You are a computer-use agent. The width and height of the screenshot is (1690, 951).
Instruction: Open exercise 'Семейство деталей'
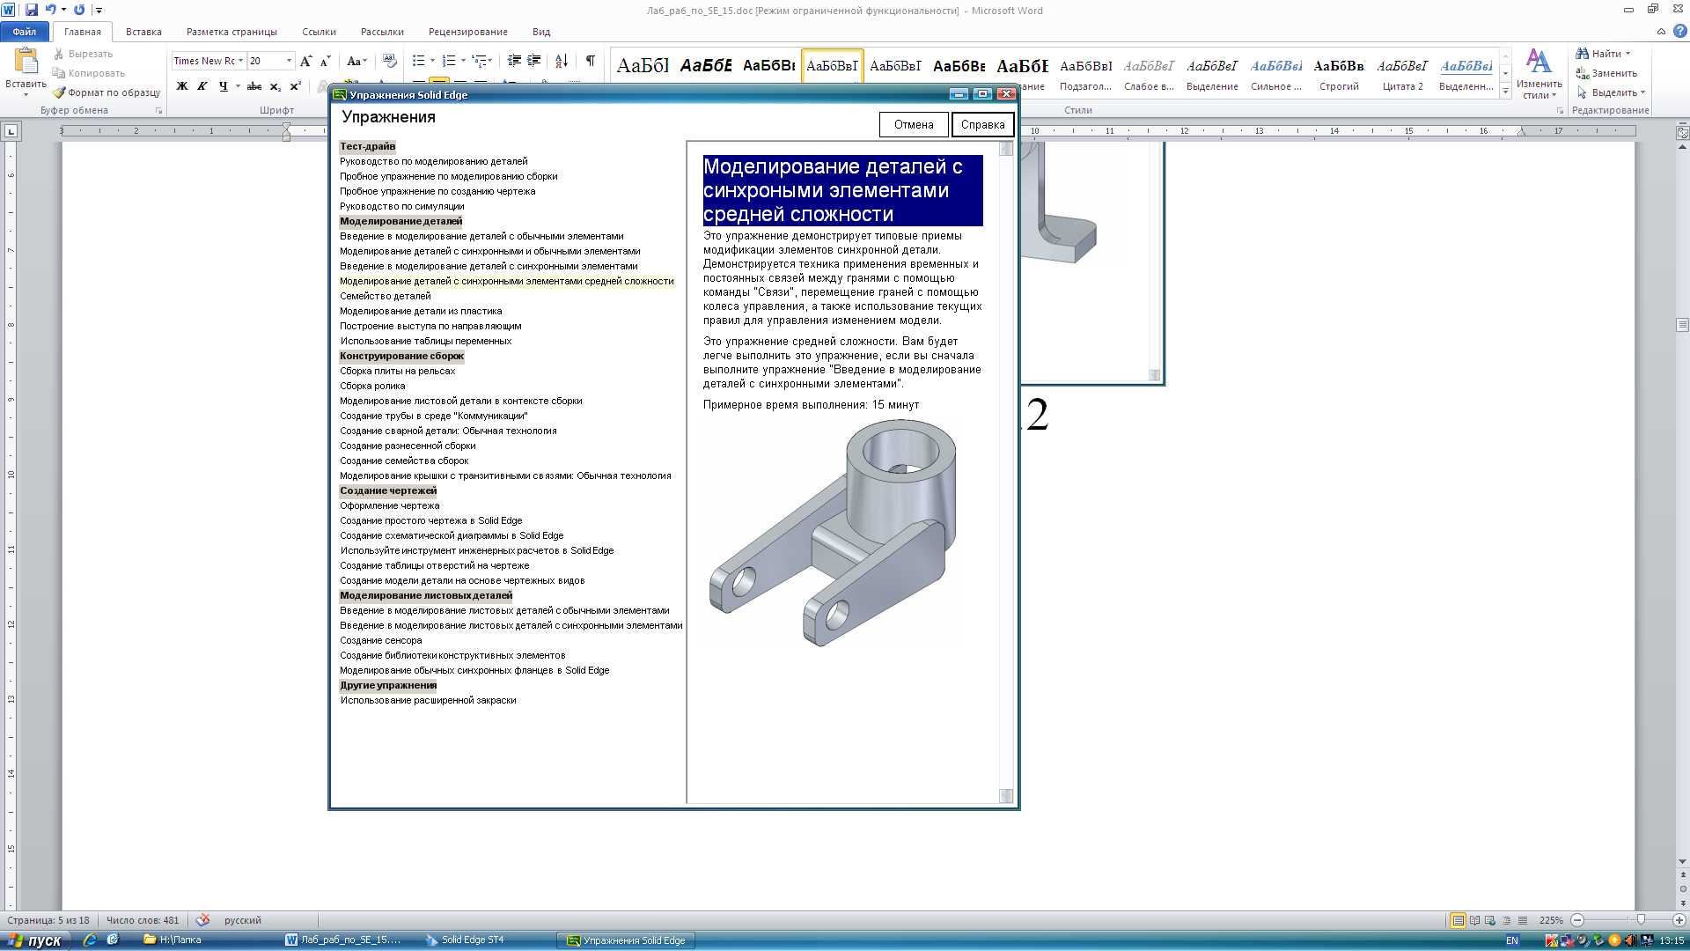pyautogui.click(x=386, y=296)
